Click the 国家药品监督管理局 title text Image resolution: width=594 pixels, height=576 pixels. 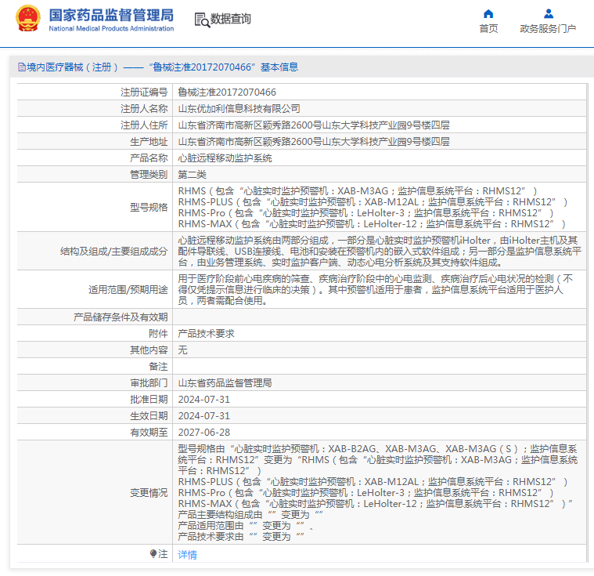[x=111, y=15]
